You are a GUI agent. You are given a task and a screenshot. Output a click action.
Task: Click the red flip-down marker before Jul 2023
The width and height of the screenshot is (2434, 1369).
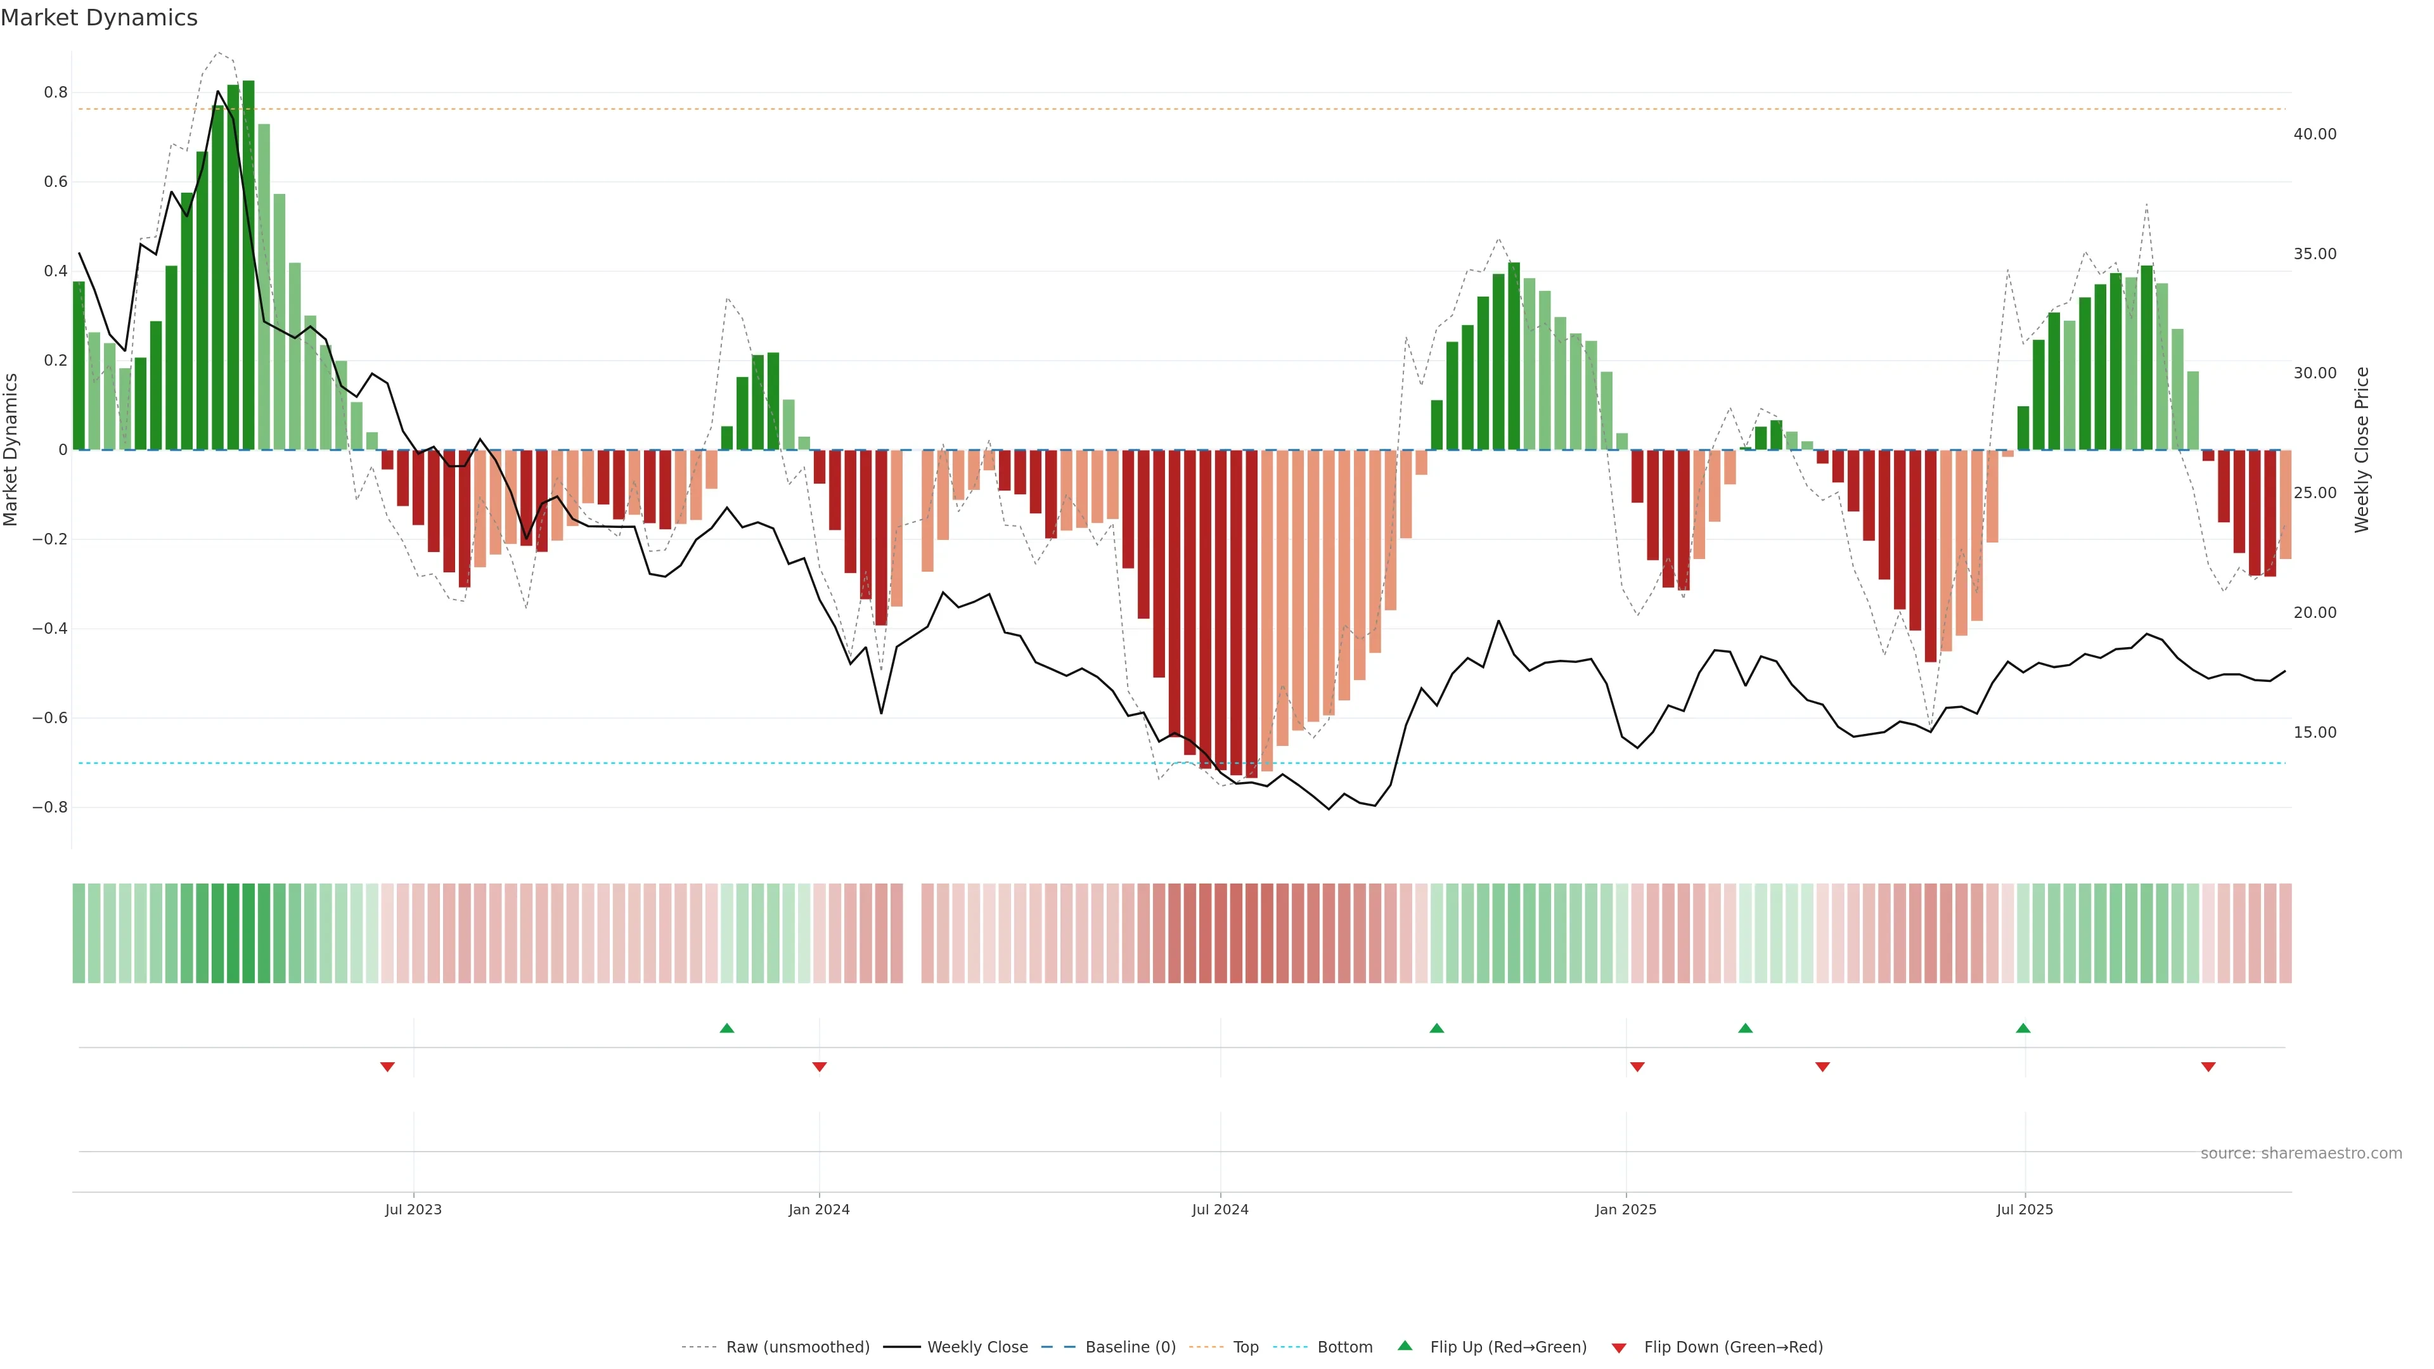coord(387,1067)
